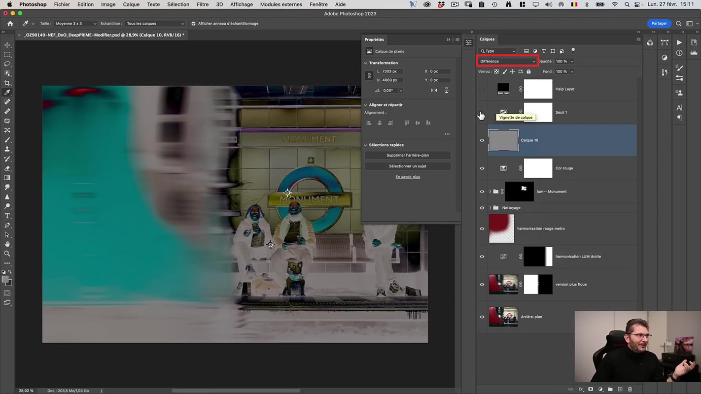This screenshot has height=394, width=701.
Task: Open the layer filter Type dropdown
Action: coord(498,51)
